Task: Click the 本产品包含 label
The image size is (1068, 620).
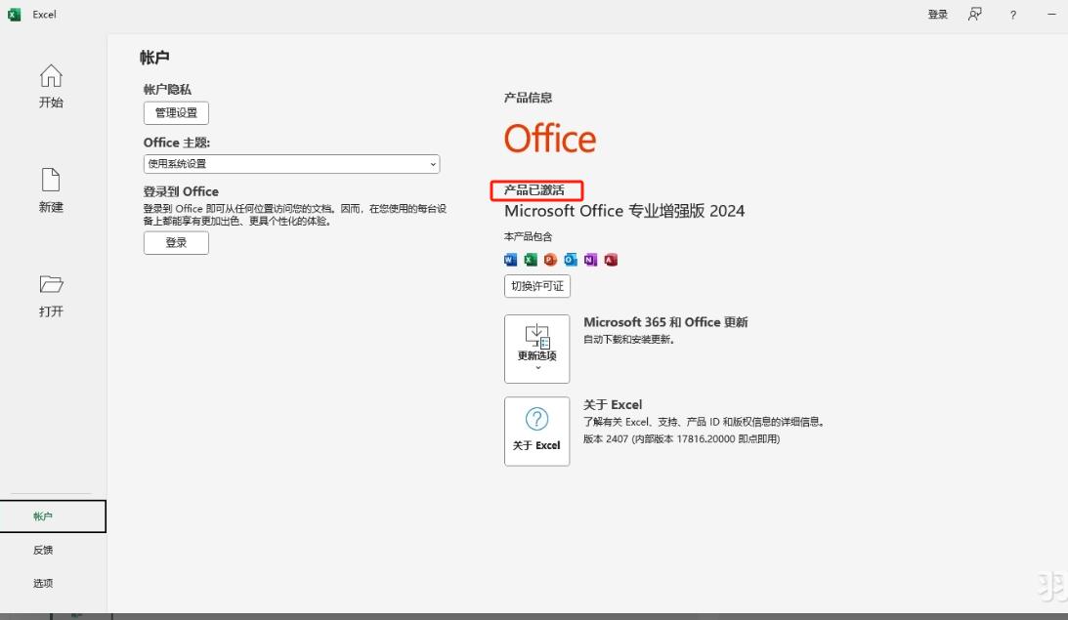Action: [528, 237]
